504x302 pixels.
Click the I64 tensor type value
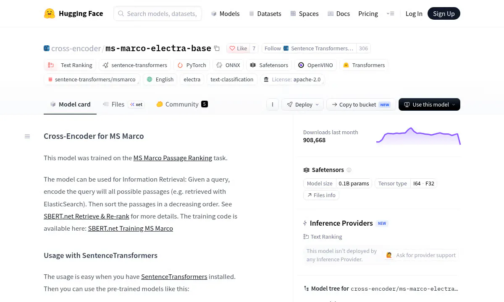(417, 183)
